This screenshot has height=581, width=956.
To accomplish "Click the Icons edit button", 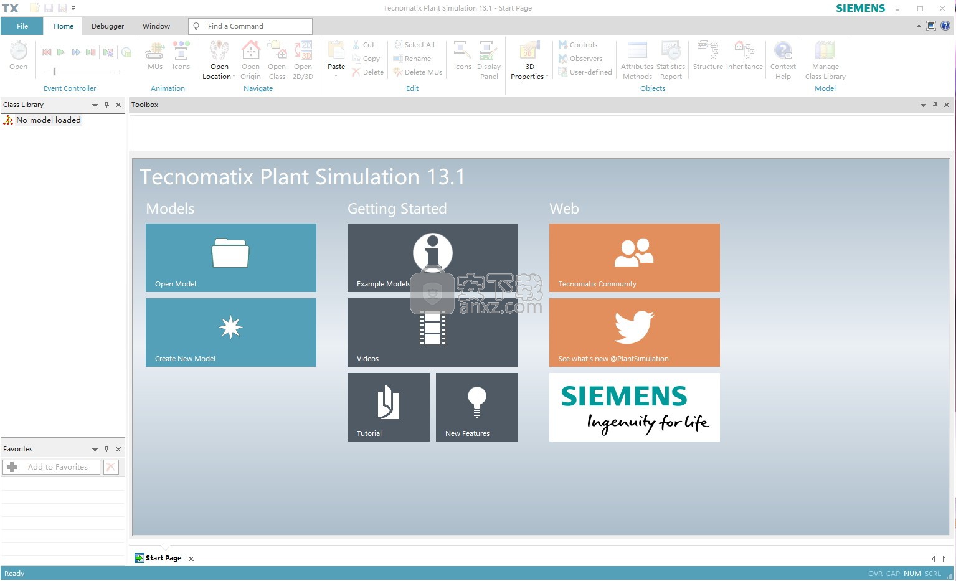I will 463,56.
